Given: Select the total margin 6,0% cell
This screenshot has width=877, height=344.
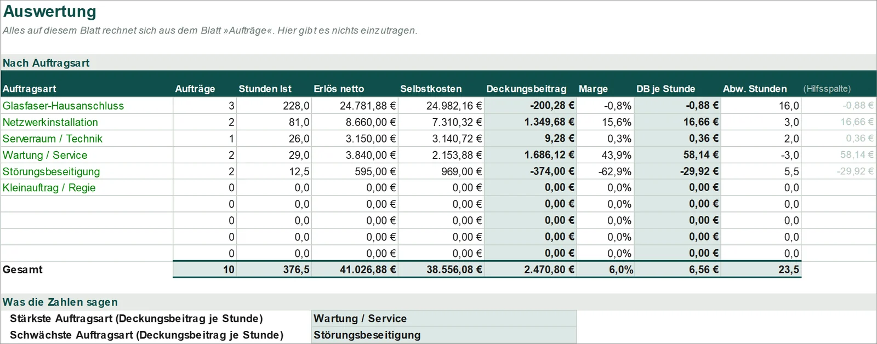Looking at the screenshot, I should pos(605,270).
